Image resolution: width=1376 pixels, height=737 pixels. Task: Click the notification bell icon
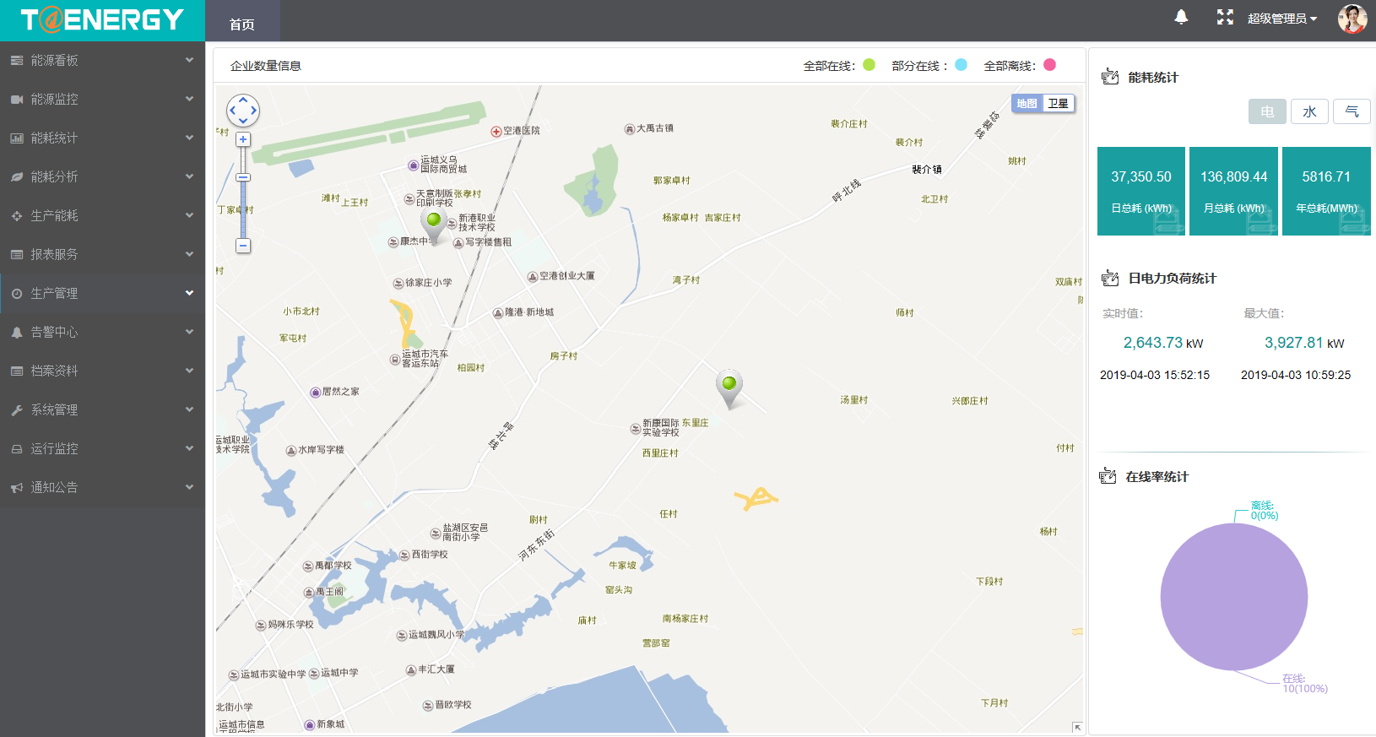pyautogui.click(x=1181, y=17)
